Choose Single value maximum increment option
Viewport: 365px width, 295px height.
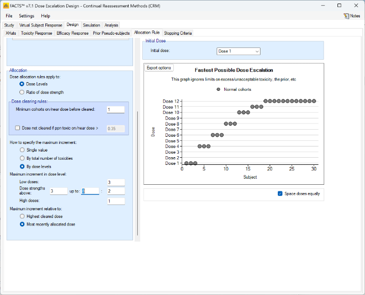[x=22, y=150]
